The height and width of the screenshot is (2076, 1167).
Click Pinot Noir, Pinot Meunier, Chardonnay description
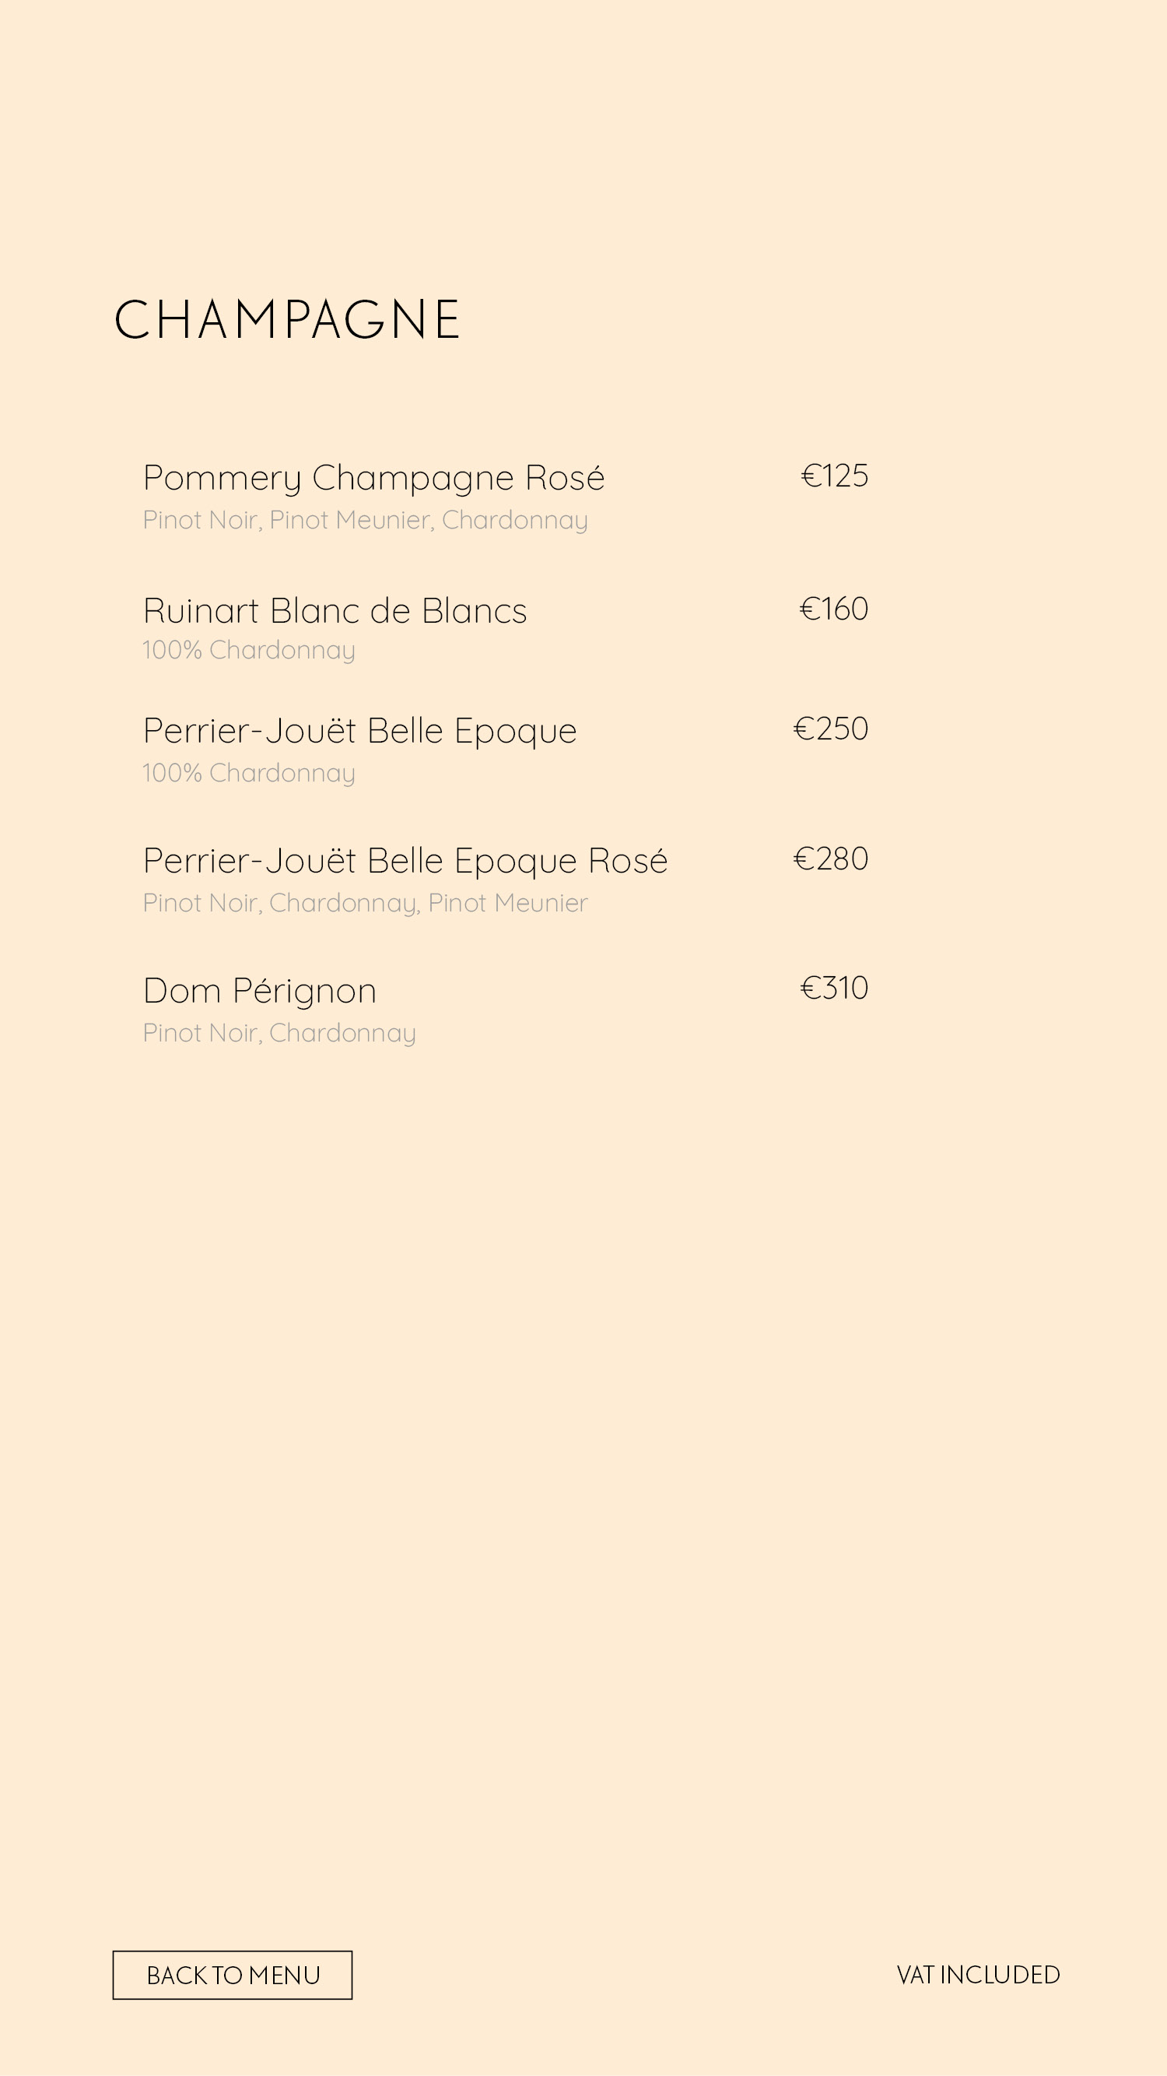pos(365,520)
